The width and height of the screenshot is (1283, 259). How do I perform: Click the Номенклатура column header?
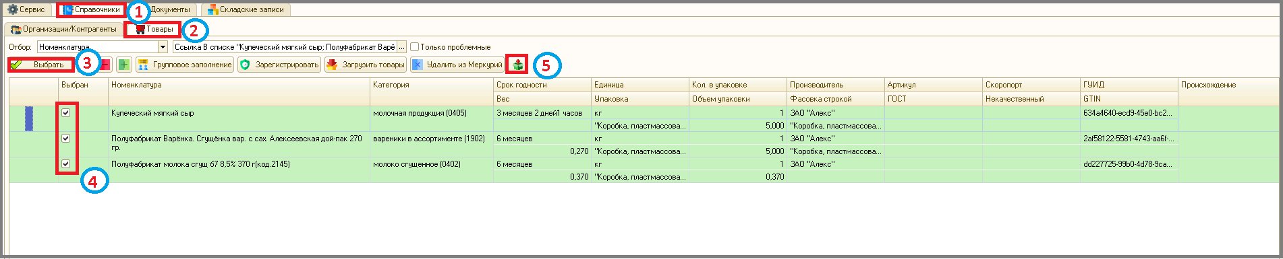tap(239, 85)
